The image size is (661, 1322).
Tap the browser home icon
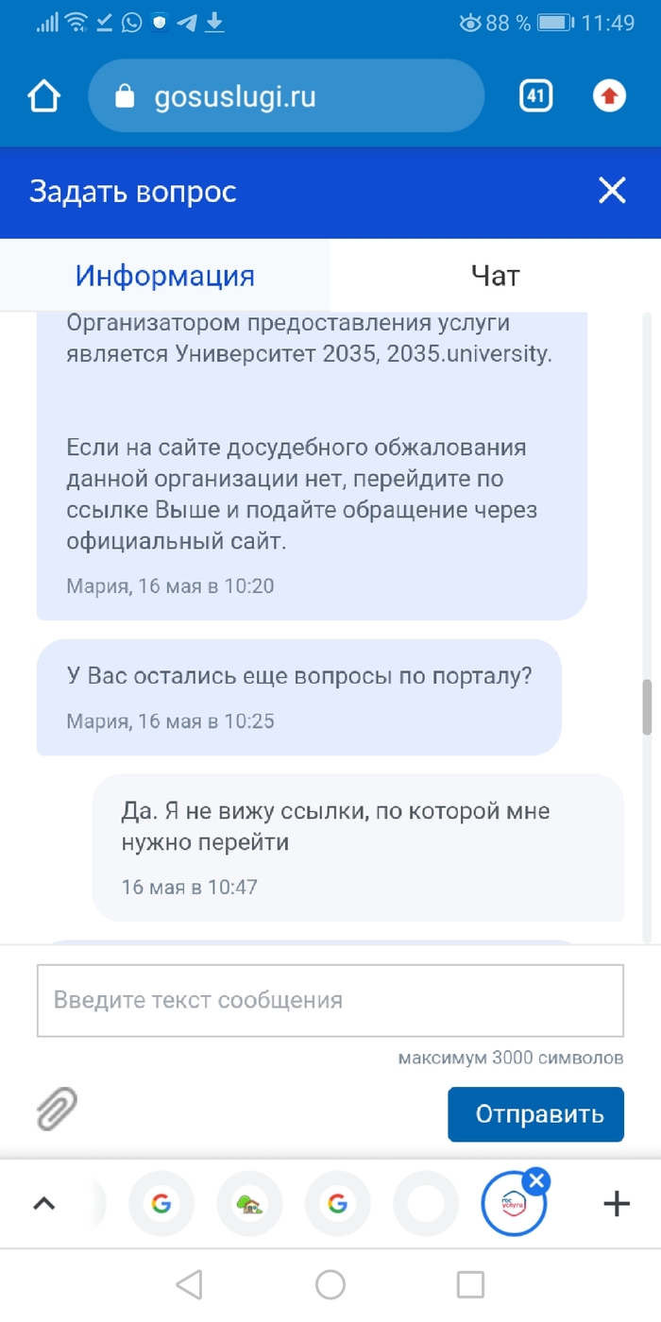(44, 96)
